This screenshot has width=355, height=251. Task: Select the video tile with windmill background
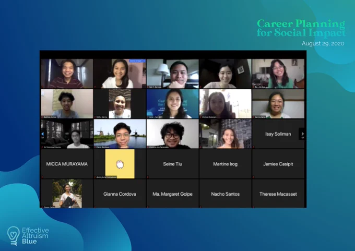[120, 134]
